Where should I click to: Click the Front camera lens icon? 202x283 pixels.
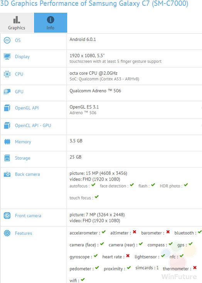pyautogui.click(x=7, y=216)
